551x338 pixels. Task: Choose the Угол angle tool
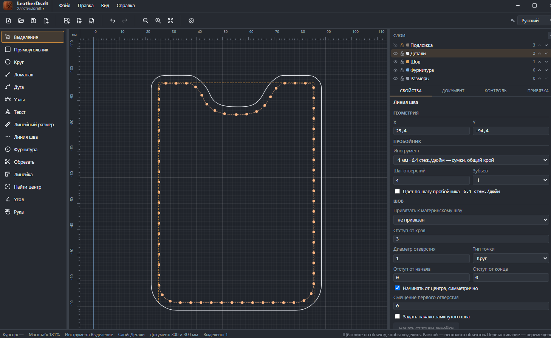coord(33,199)
